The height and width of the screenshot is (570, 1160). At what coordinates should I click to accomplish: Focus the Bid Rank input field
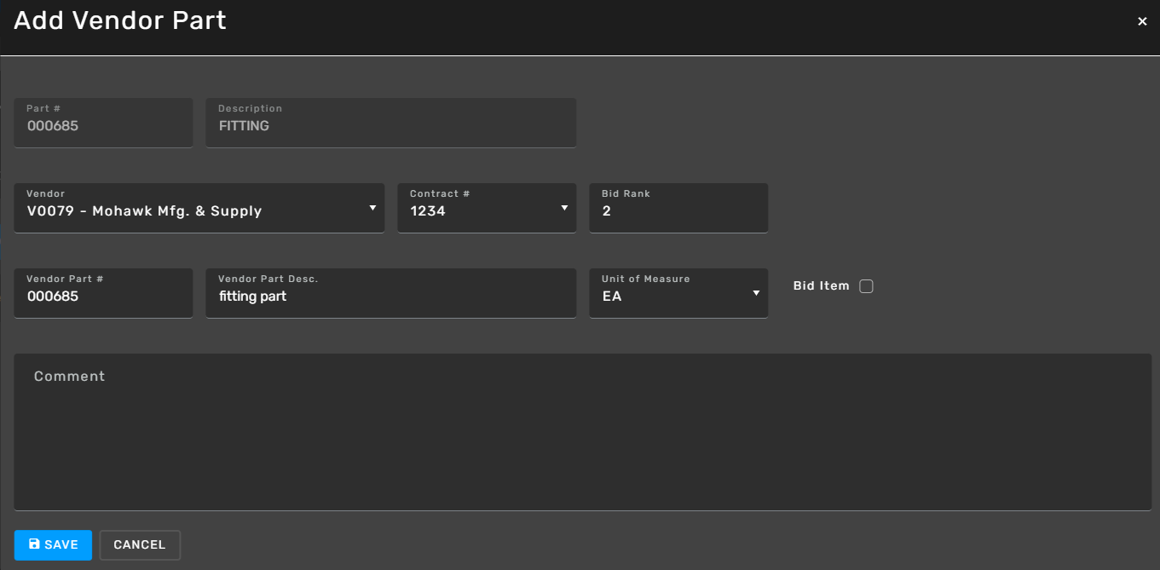click(678, 211)
